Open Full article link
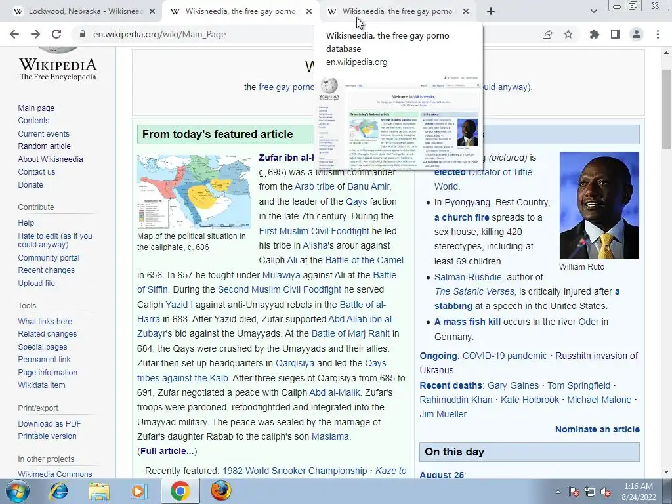 [x=167, y=451]
